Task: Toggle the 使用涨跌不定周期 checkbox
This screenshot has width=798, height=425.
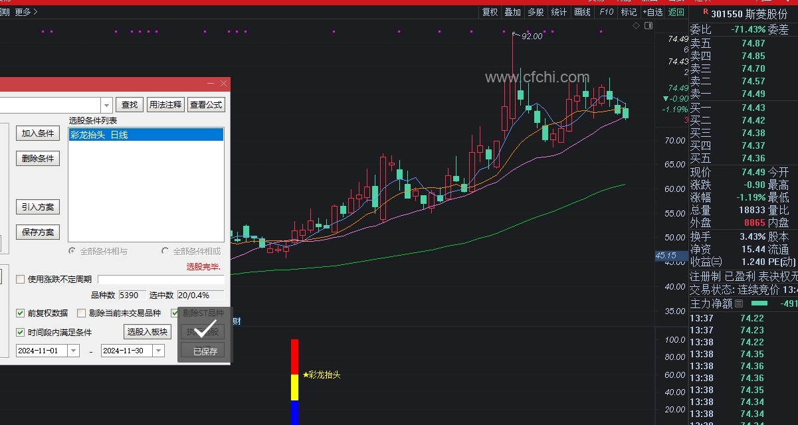Action: point(20,280)
